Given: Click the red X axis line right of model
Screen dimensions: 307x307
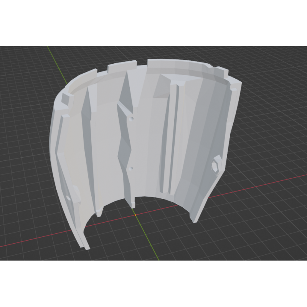Looking at the screenshot, I should (x=261, y=185).
